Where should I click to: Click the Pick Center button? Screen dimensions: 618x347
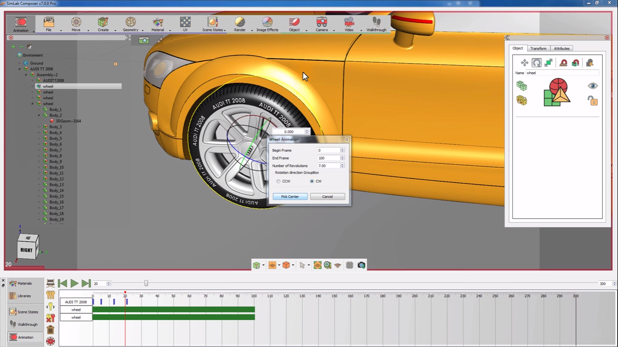click(290, 197)
